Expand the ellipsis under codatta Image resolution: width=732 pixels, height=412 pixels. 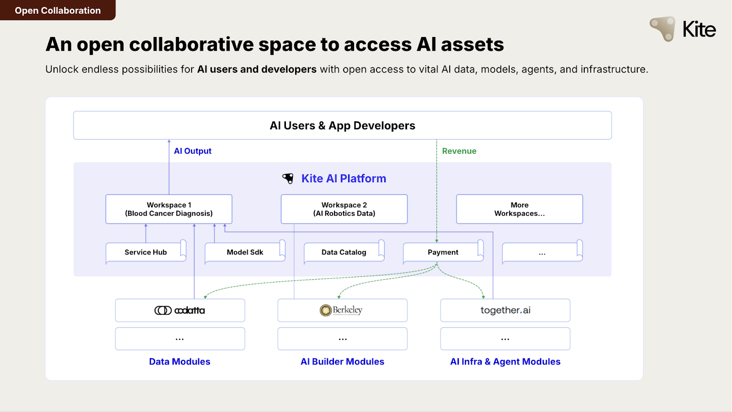tap(180, 338)
